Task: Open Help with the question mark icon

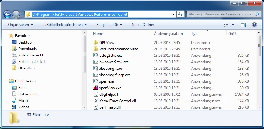Action: pyautogui.click(x=254, y=25)
